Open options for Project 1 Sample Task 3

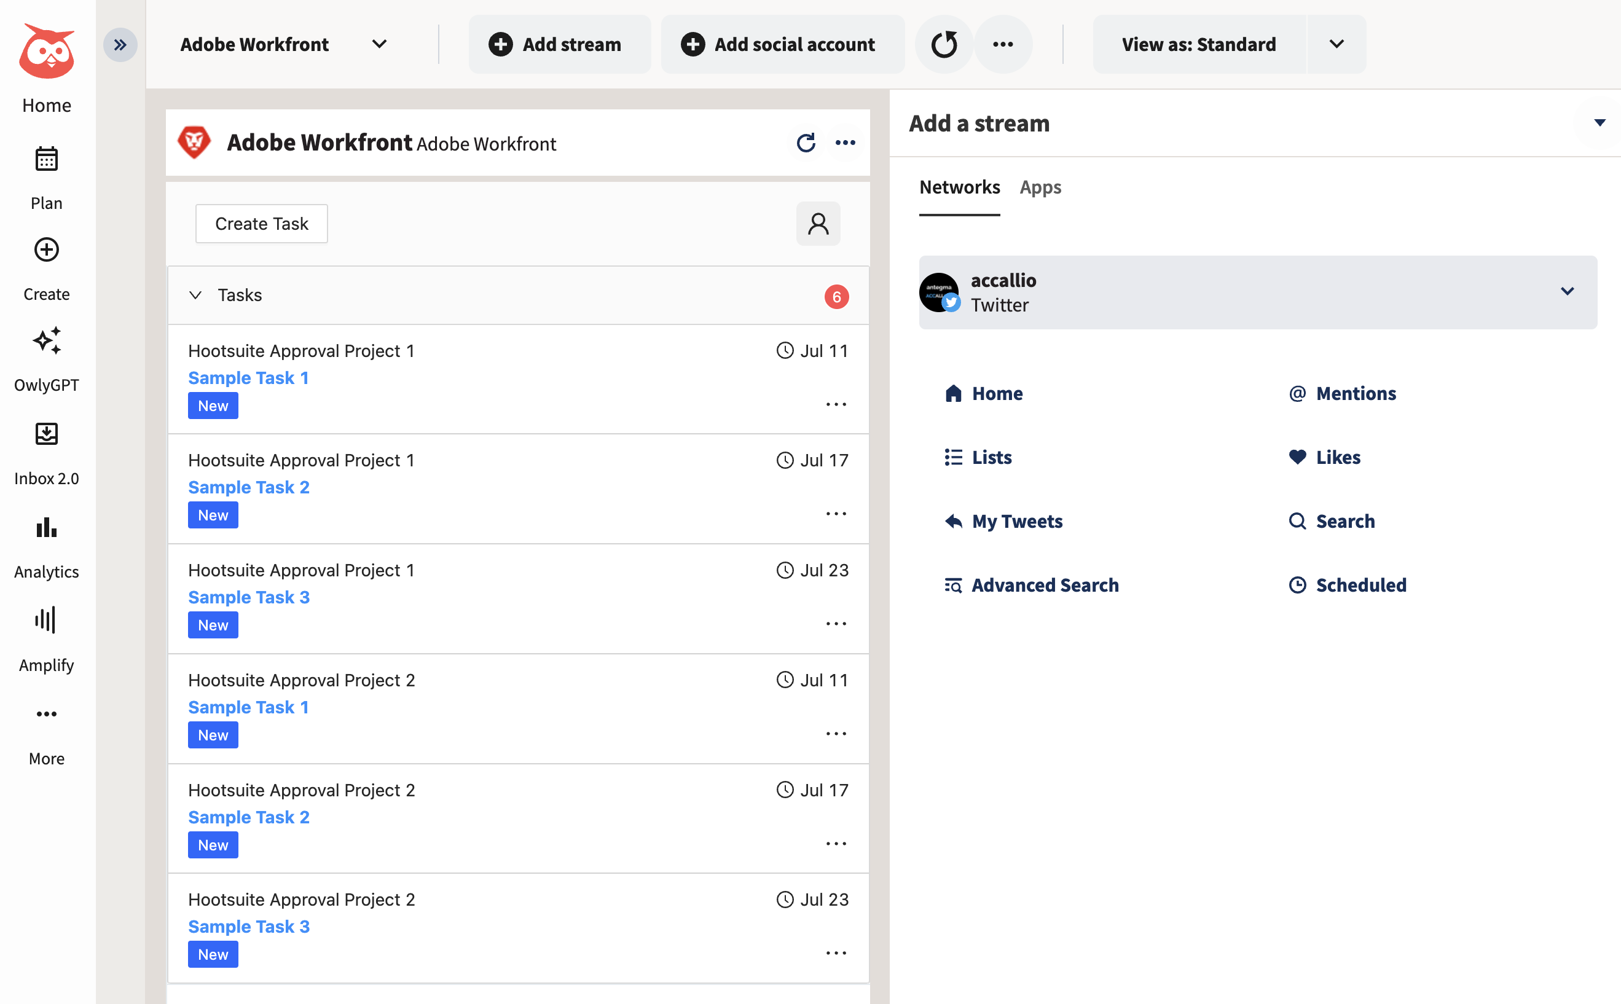click(836, 624)
